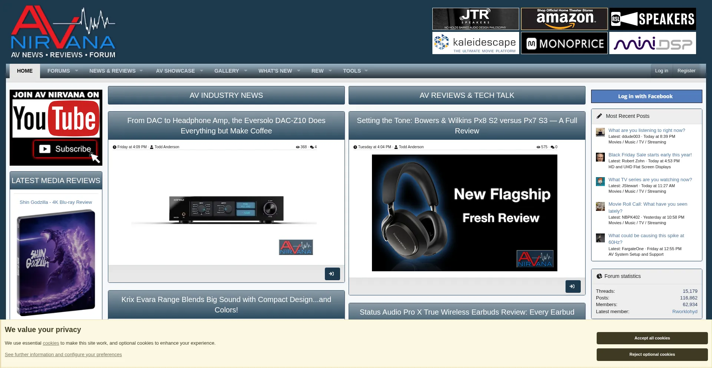Open the Shin Godzilla Blu-ray cover thumbnail

tap(56, 262)
